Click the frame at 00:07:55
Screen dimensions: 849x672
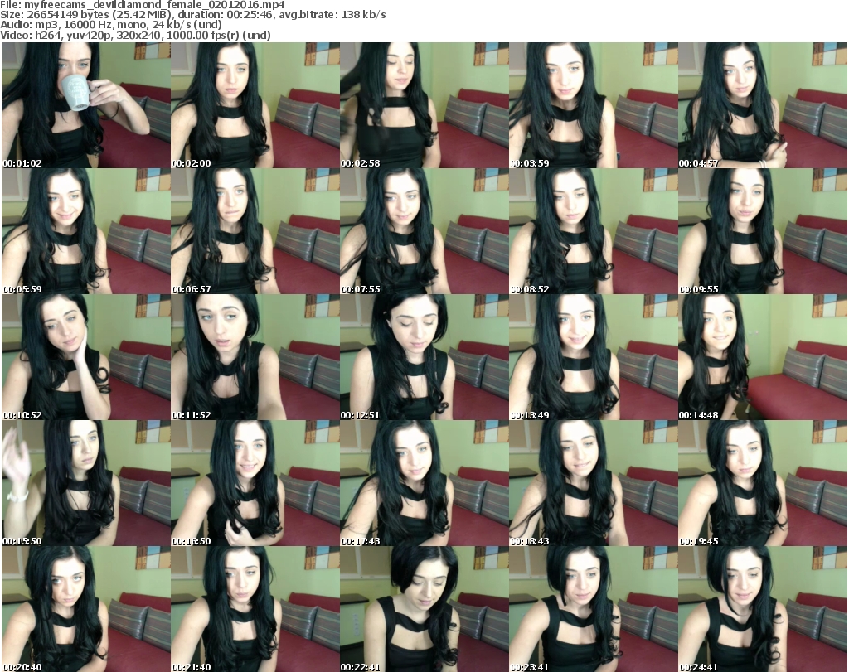424,231
